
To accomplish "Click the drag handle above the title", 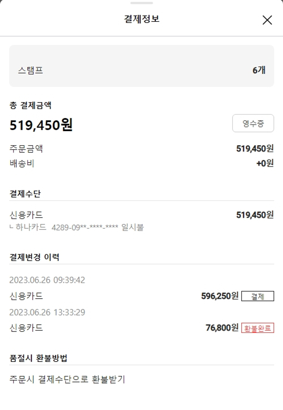I will coord(141,3).
